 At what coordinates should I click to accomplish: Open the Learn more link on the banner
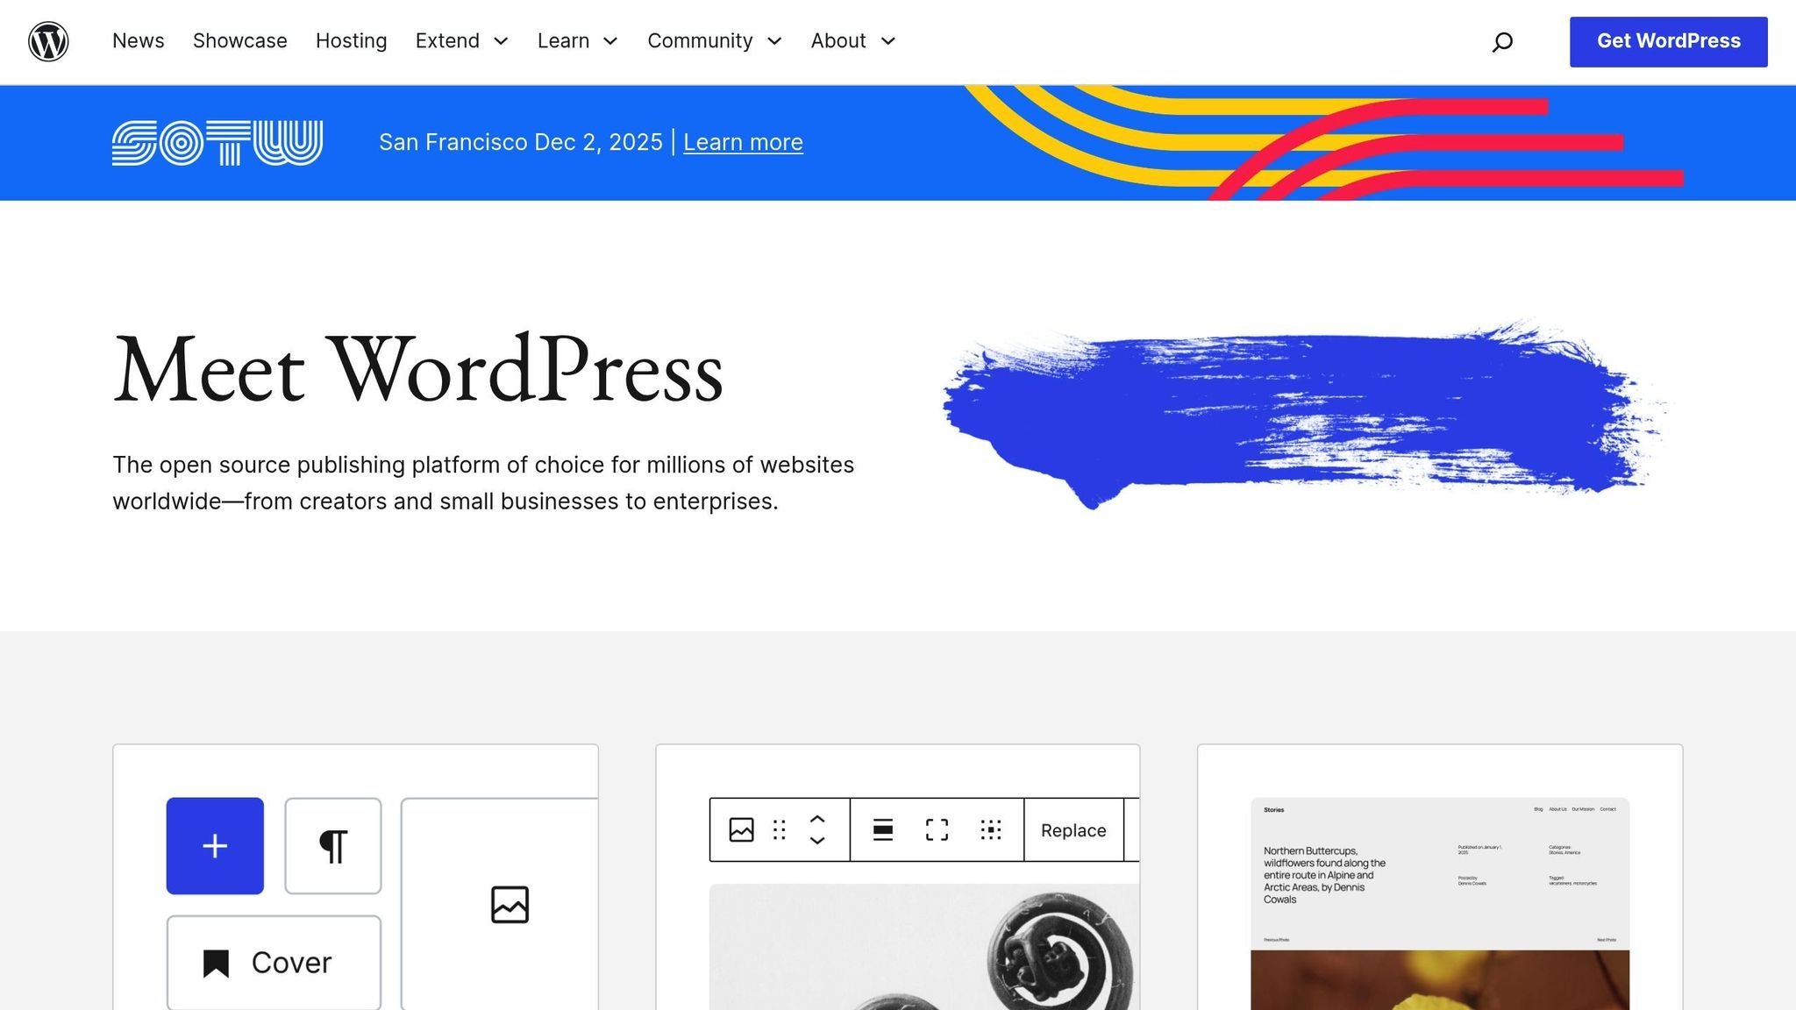click(x=743, y=141)
